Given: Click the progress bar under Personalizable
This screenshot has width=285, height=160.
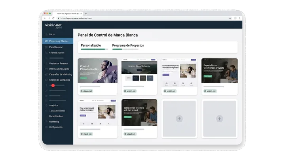Looking at the screenshot, I should 95,49.
